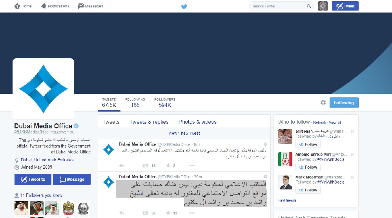Toggle the blue Following button
This screenshot has width=392, height=218.
point(344,103)
